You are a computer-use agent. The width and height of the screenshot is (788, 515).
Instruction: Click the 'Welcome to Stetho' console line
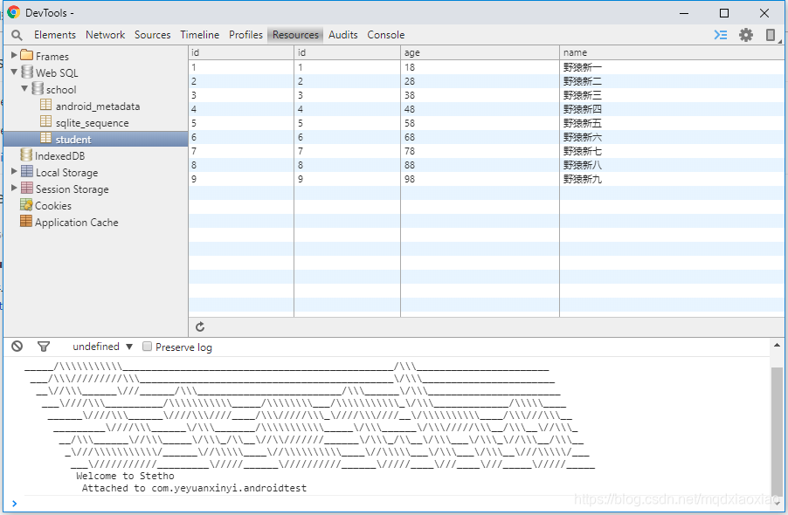click(x=125, y=476)
